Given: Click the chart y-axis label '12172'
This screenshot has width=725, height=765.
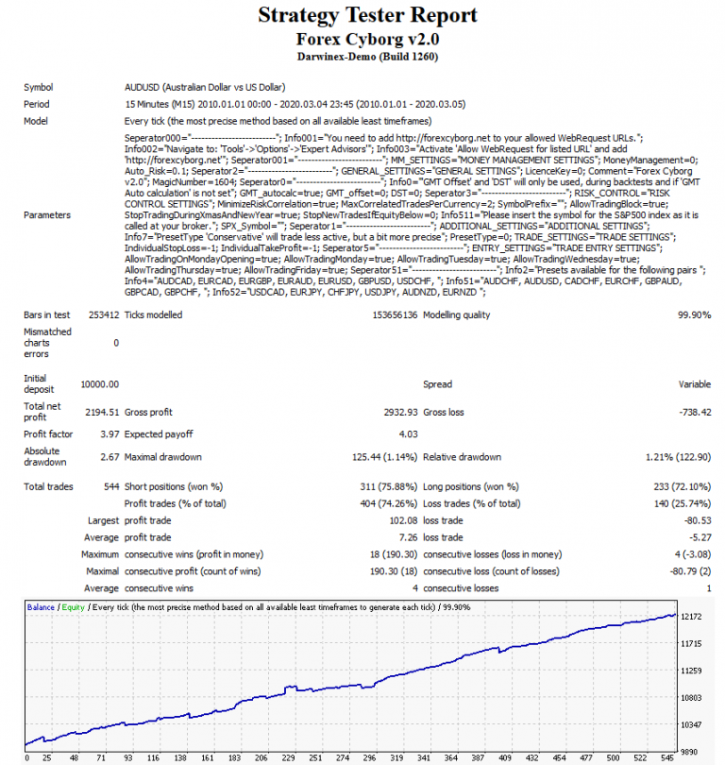Looking at the screenshot, I should [x=691, y=617].
